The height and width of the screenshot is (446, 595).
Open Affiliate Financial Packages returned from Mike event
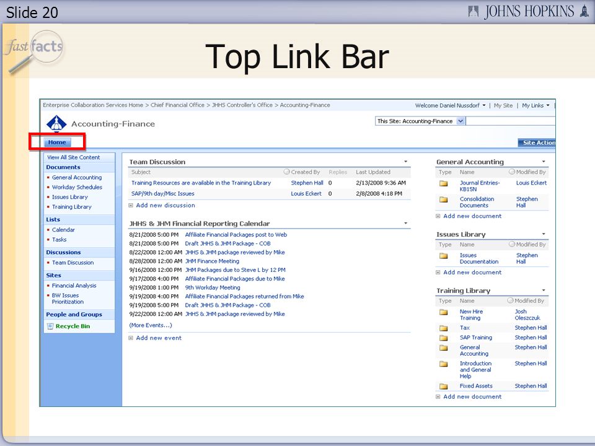click(244, 297)
